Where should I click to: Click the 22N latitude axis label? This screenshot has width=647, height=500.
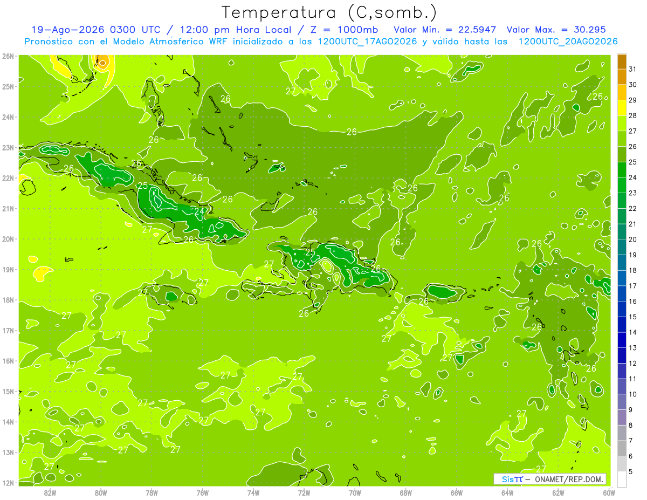[8, 178]
